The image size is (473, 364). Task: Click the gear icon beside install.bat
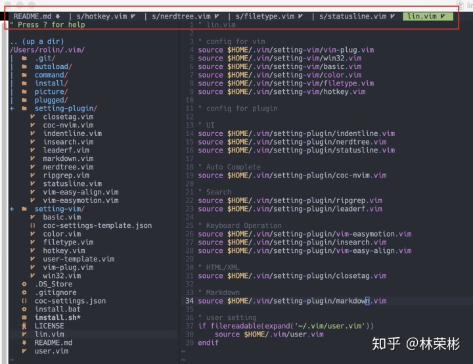(x=24, y=309)
